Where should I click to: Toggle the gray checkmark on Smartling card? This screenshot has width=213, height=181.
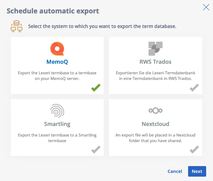(x=96, y=150)
